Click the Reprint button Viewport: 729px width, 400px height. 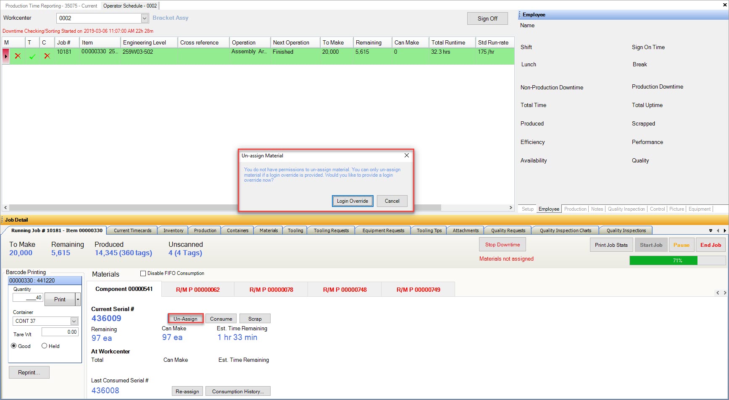click(29, 372)
